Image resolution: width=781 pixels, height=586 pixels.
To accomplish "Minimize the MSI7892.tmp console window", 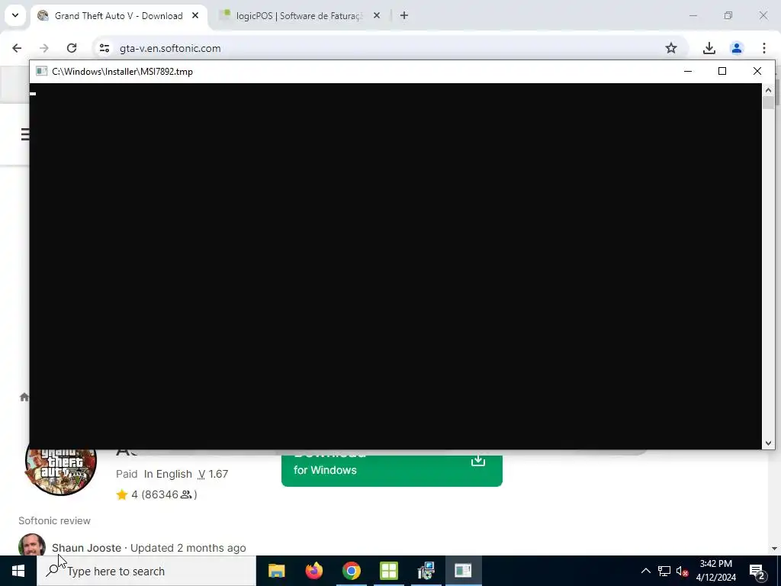I will 688,71.
